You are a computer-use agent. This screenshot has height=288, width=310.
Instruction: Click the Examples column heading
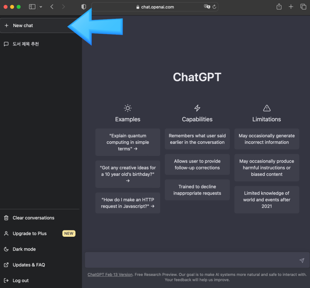pos(128,119)
